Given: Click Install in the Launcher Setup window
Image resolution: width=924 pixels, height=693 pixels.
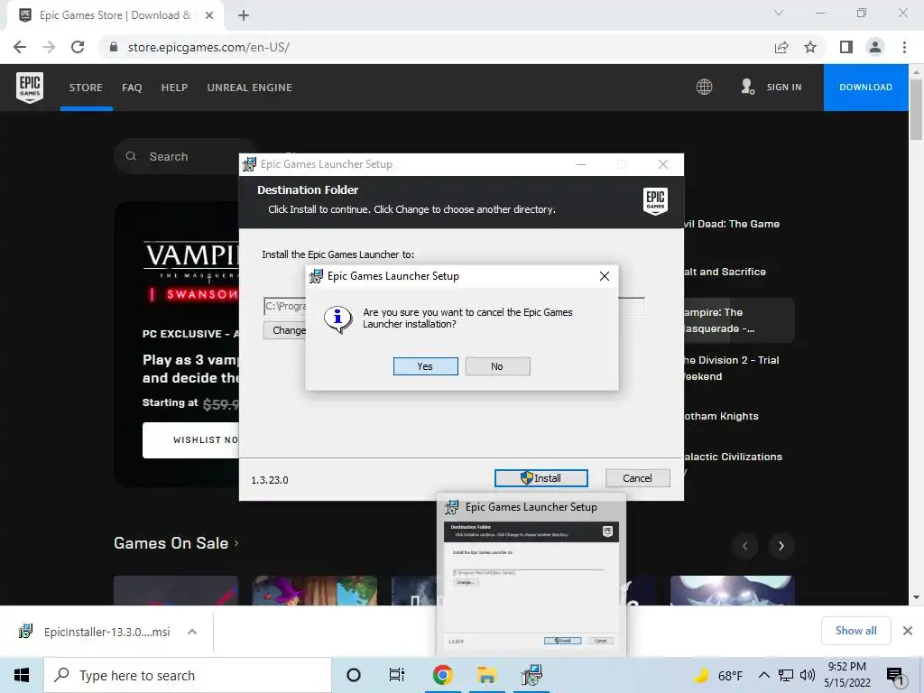Looking at the screenshot, I should coord(541,478).
